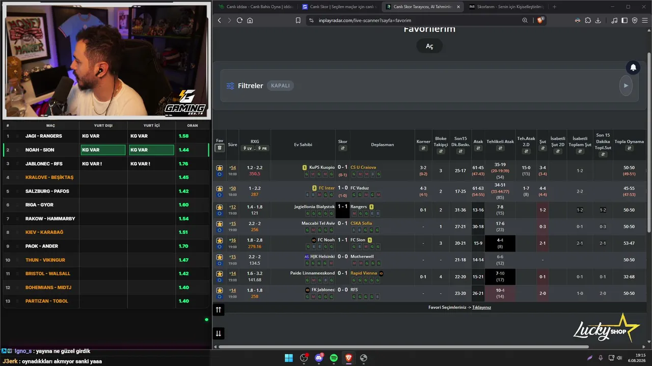This screenshot has width=652, height=366.
Task: Toggle favorite star for FC Noah row
Action: click(220, 240)
